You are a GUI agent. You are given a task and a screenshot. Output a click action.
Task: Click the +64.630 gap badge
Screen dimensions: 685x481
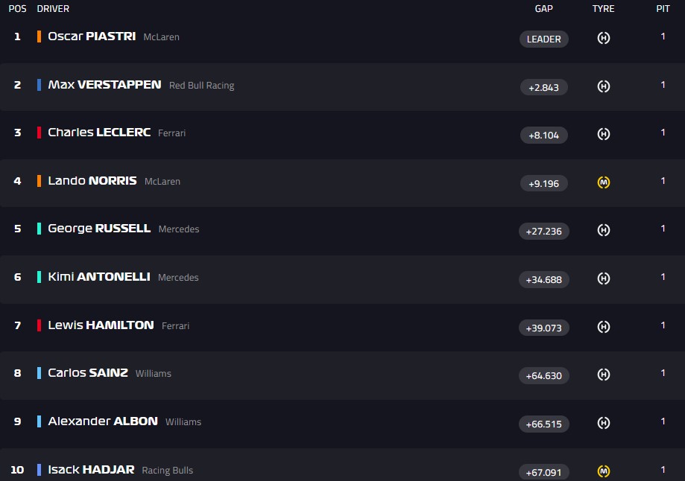[x=544, y=375]
